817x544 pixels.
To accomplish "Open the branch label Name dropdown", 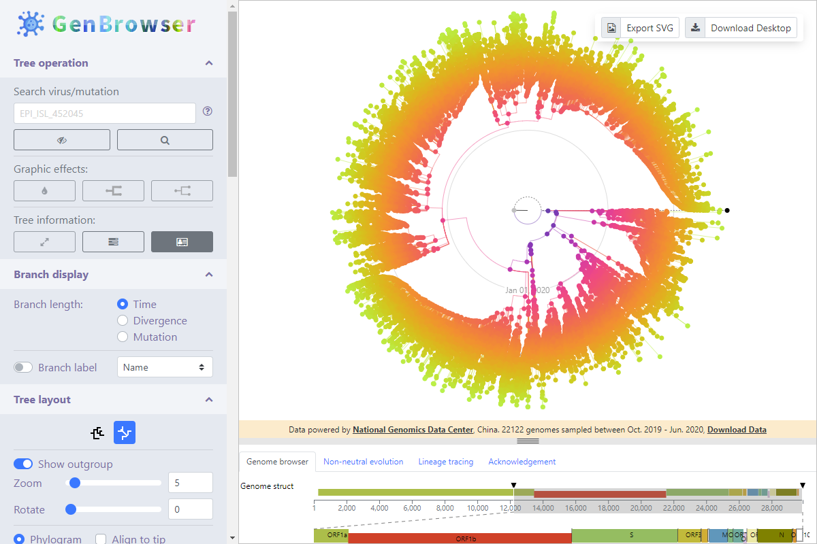I will pos(165,367).
